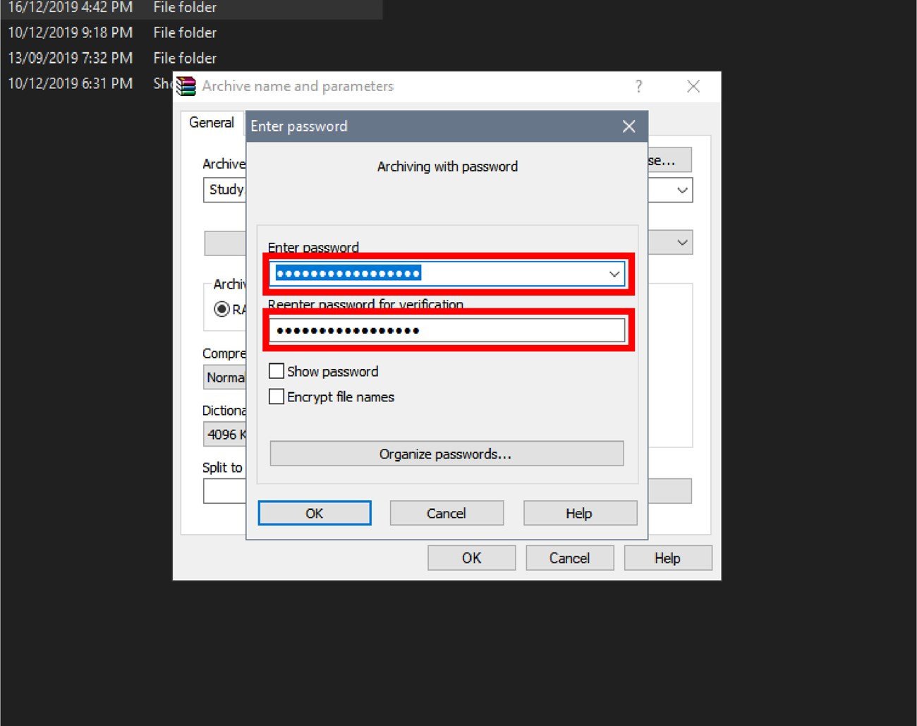This screenshot has width=917, height=726.
Task: Open Help from the Archive name dialog
Action: point(667,557)
